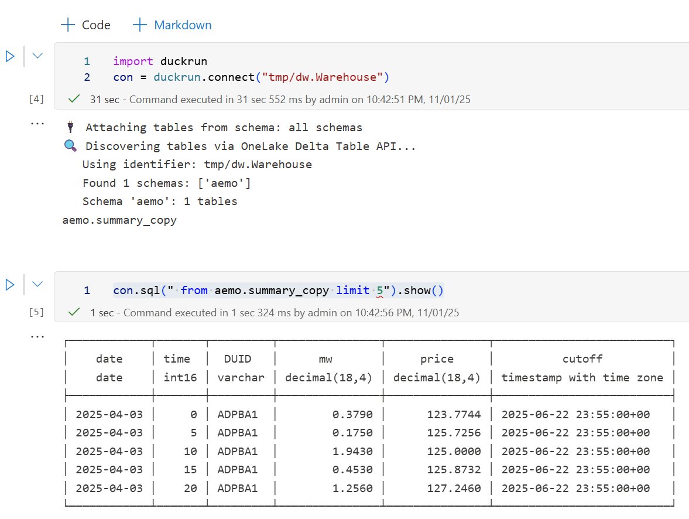The height and width of the screenshot is (519, 689).
Task: Click mw value 0.4530
Action: coord(352,470)
